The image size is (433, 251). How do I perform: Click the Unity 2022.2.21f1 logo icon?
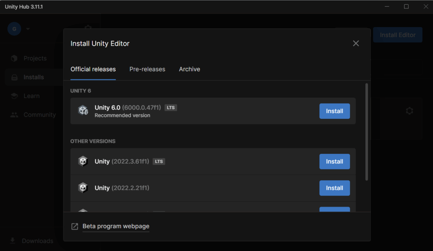(83, 188)
